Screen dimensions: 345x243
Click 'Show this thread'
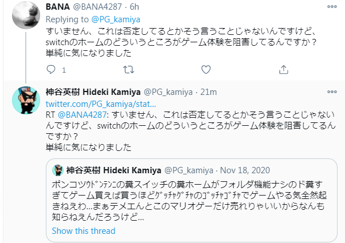(x=84, y=231)
